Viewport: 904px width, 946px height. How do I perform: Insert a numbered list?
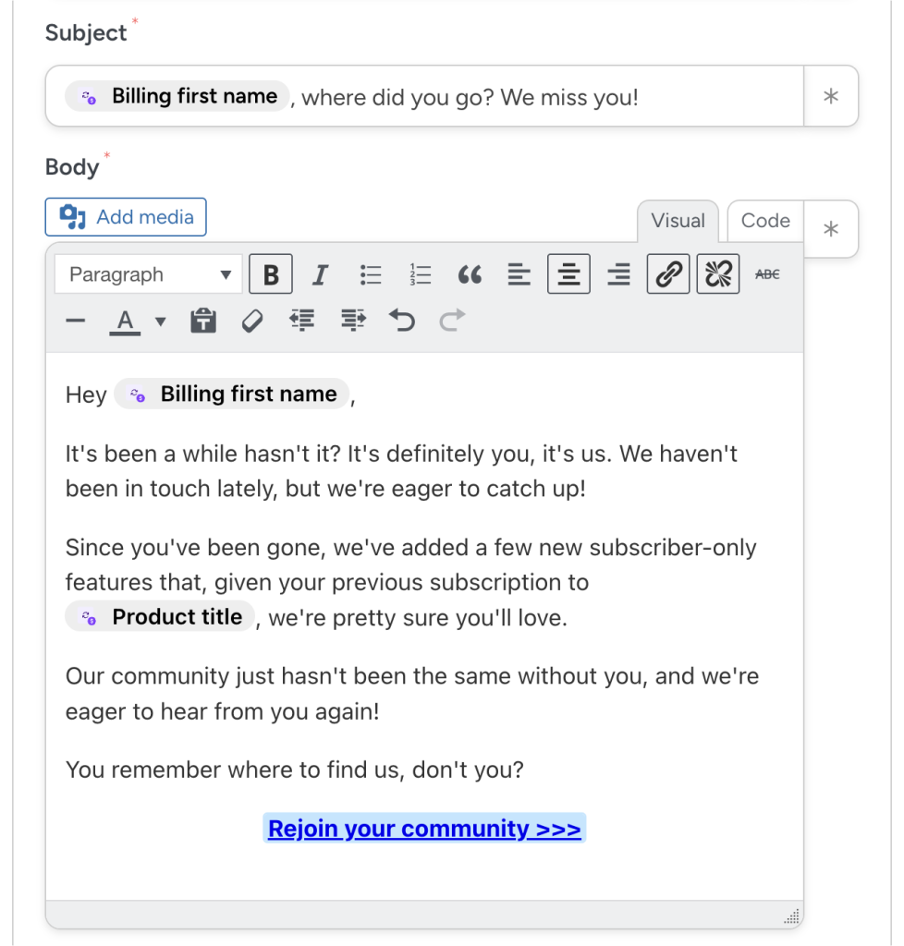419,273
